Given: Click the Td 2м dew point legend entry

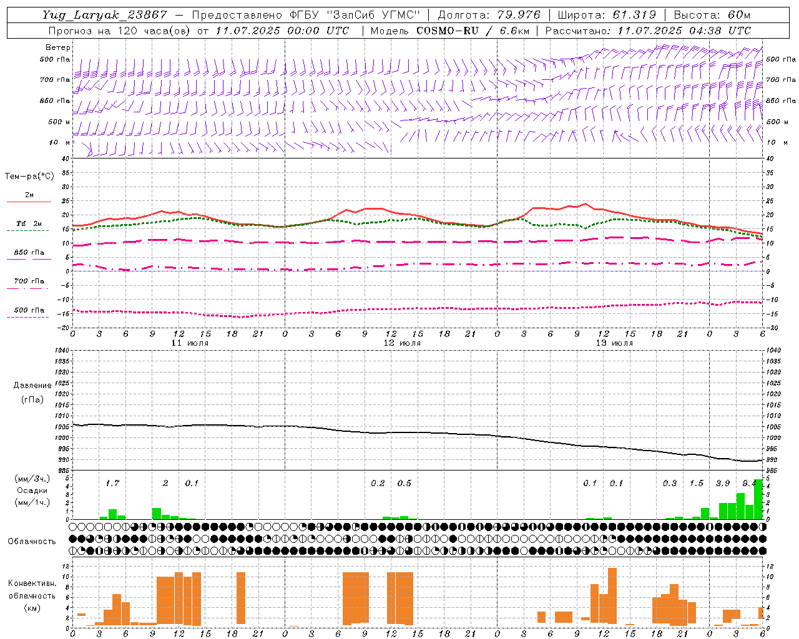Looking at the screenshot, I should point(29,223).
